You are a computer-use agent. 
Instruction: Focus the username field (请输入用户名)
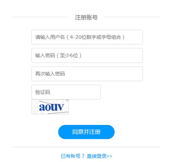click(x=87, y=37)
